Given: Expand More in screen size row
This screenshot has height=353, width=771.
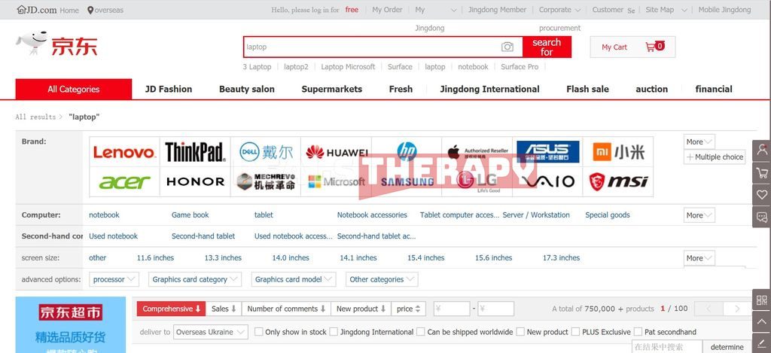Looking at the screenshot, I should [699, 257].
